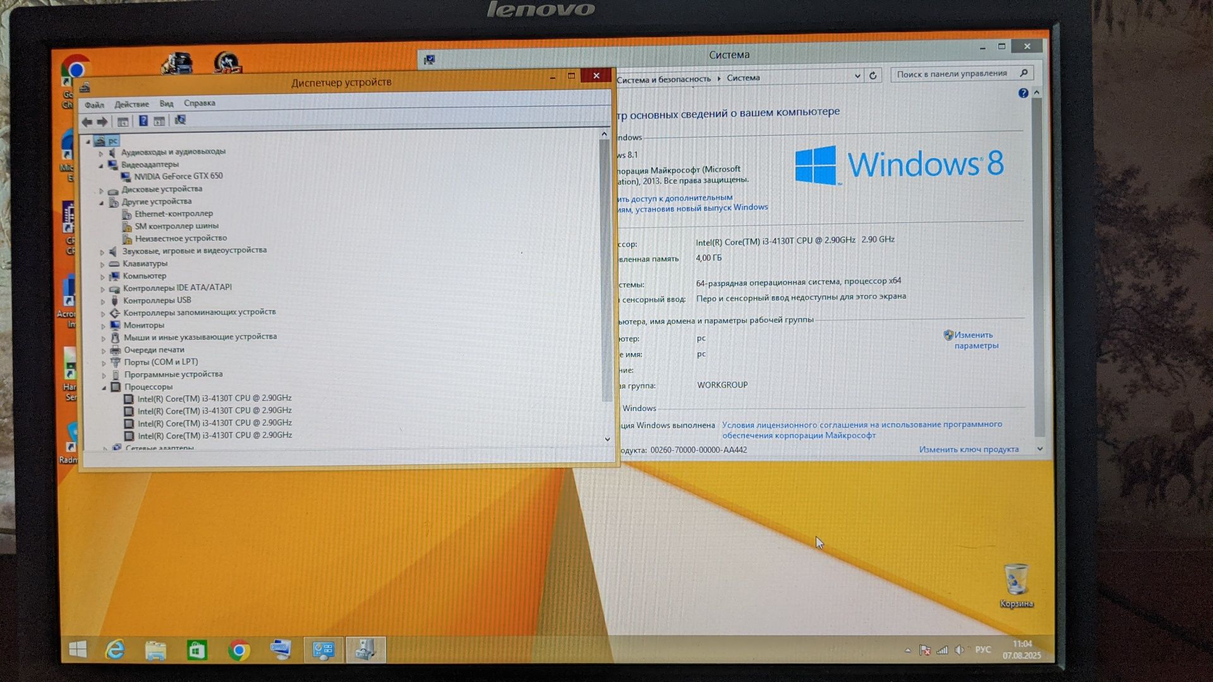Click the Windows Start button on taskbar

pos(78,649)
